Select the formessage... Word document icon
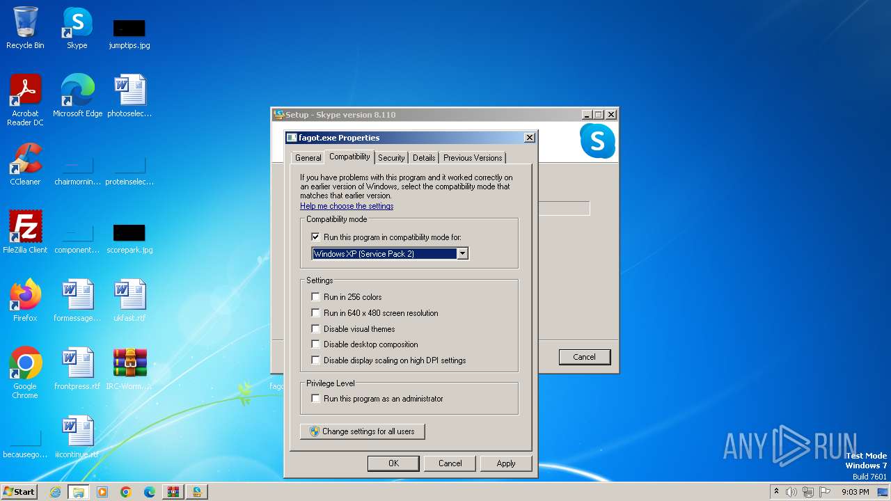Image resolution: width=891 pixels, height=501 pixels. click(77, 300)
